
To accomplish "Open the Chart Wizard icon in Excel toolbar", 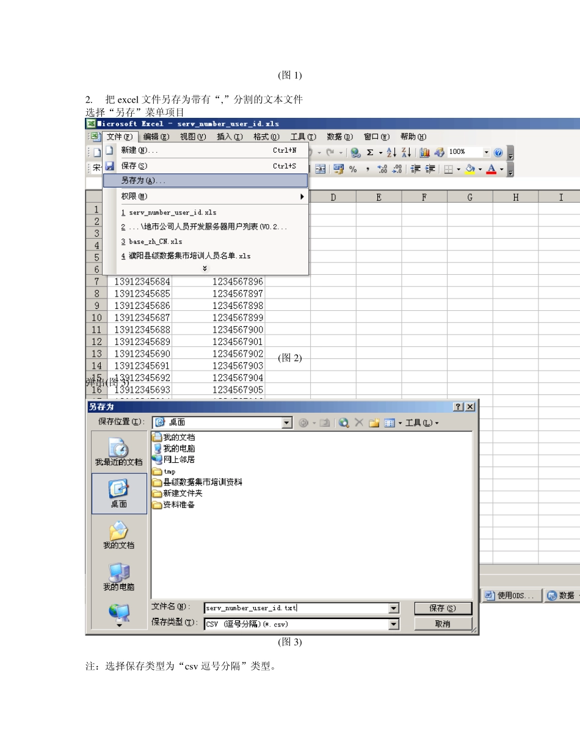I will click(424, 153).
